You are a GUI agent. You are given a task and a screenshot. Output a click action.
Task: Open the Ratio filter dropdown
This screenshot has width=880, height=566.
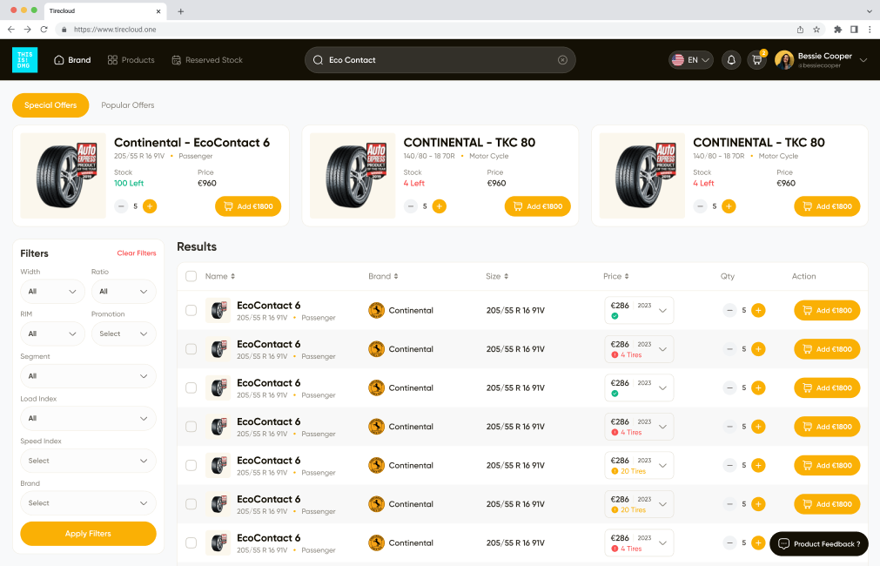[124, 292]
